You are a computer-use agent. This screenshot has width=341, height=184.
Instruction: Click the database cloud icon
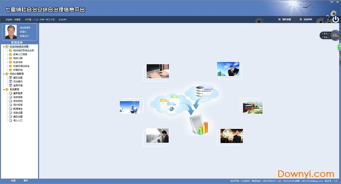[x=199, y=92]
